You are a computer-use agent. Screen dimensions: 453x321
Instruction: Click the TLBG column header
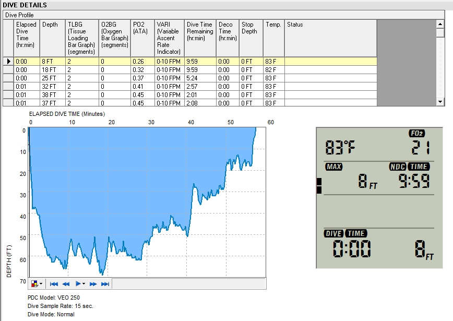pos(82,38)
